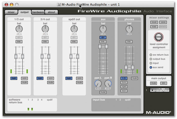This screenshot has height=119, width=177.
Task: Click the phones right fader handle
Action: (133, 67)
